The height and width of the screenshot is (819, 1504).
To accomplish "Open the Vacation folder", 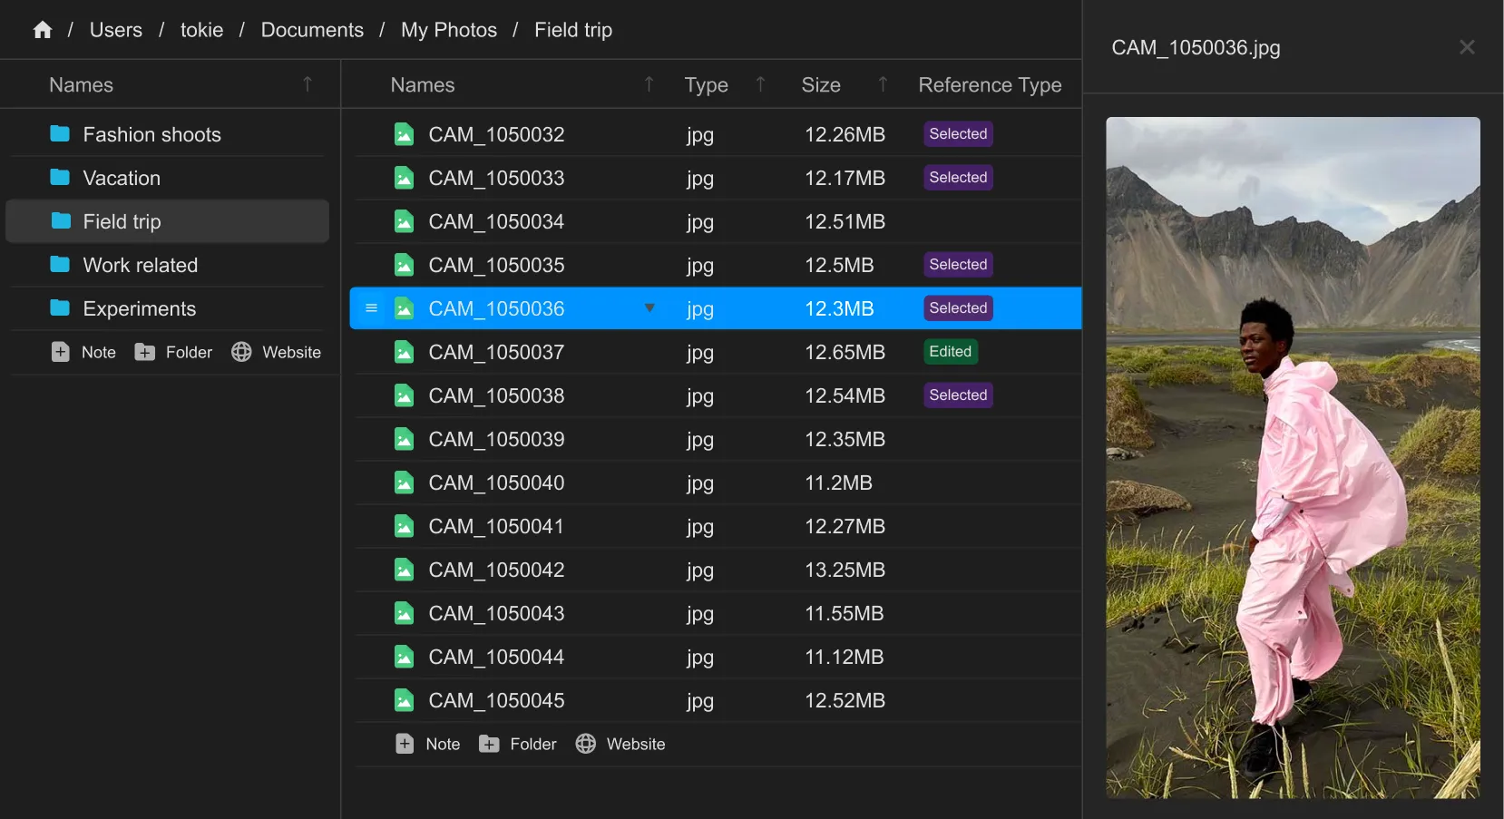I will point(122,178).
